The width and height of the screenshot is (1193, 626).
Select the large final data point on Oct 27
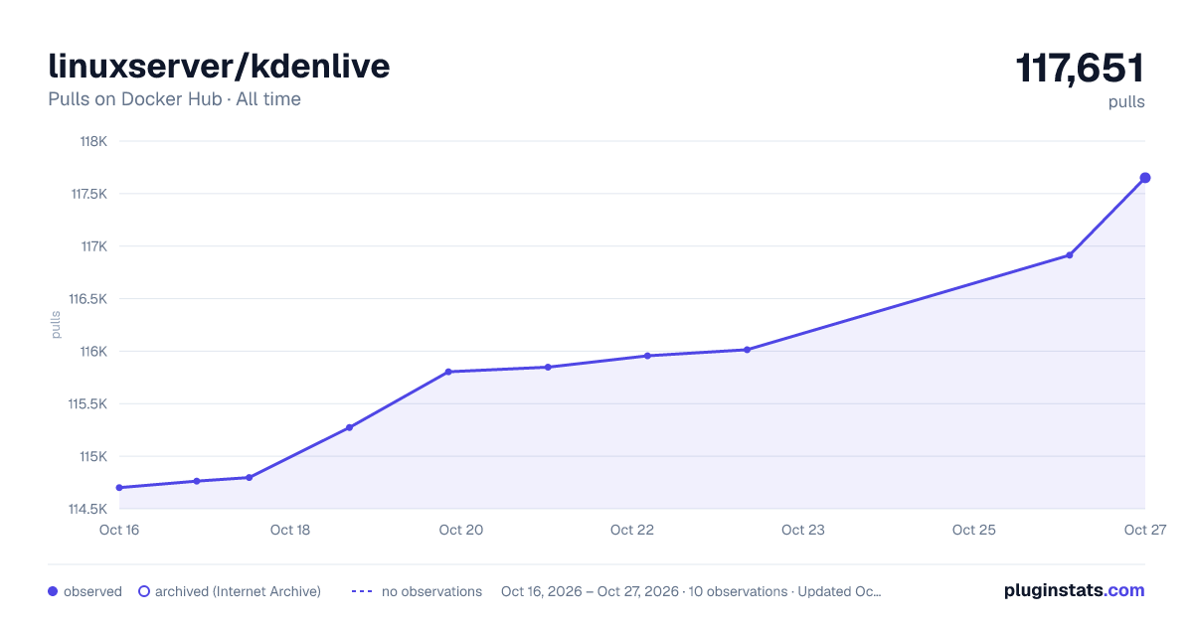(x=1144, y=178)
